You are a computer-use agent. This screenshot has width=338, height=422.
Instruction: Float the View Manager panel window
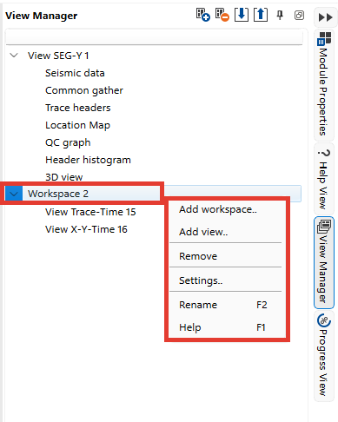pyautogui.click(x=299, y=15)
